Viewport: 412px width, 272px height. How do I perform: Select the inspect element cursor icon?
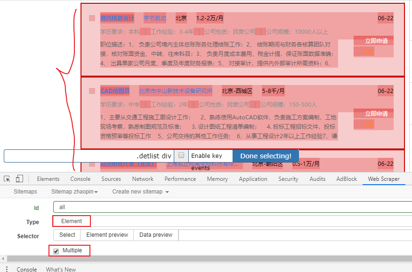(x=7, y=179)
